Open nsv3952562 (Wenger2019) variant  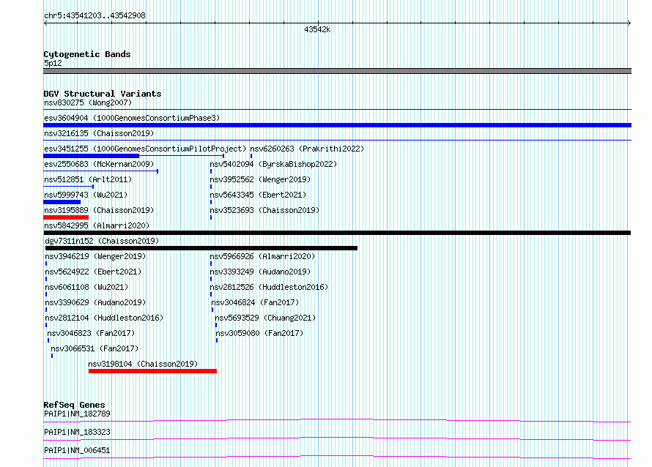pos(260,179)
